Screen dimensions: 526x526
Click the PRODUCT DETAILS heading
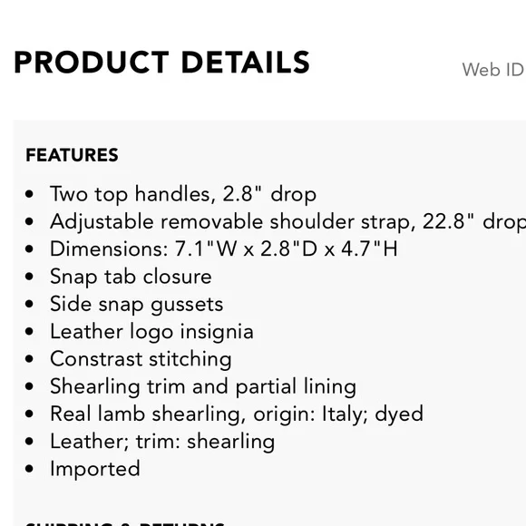161,63
